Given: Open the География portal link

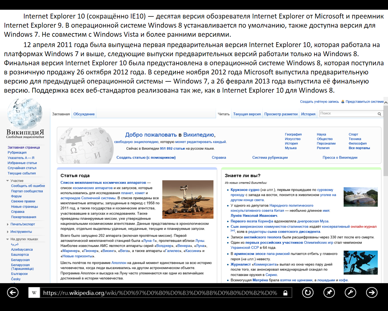Looking at the screenshot, I should [x=293, y=134].
